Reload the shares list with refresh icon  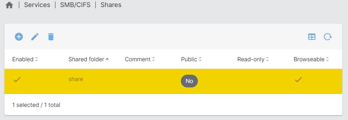click(x=328, y=37)
